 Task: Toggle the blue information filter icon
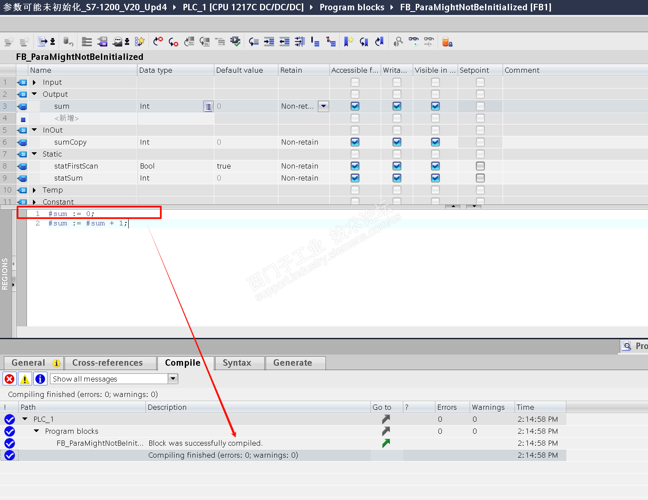tap(40, 379)
